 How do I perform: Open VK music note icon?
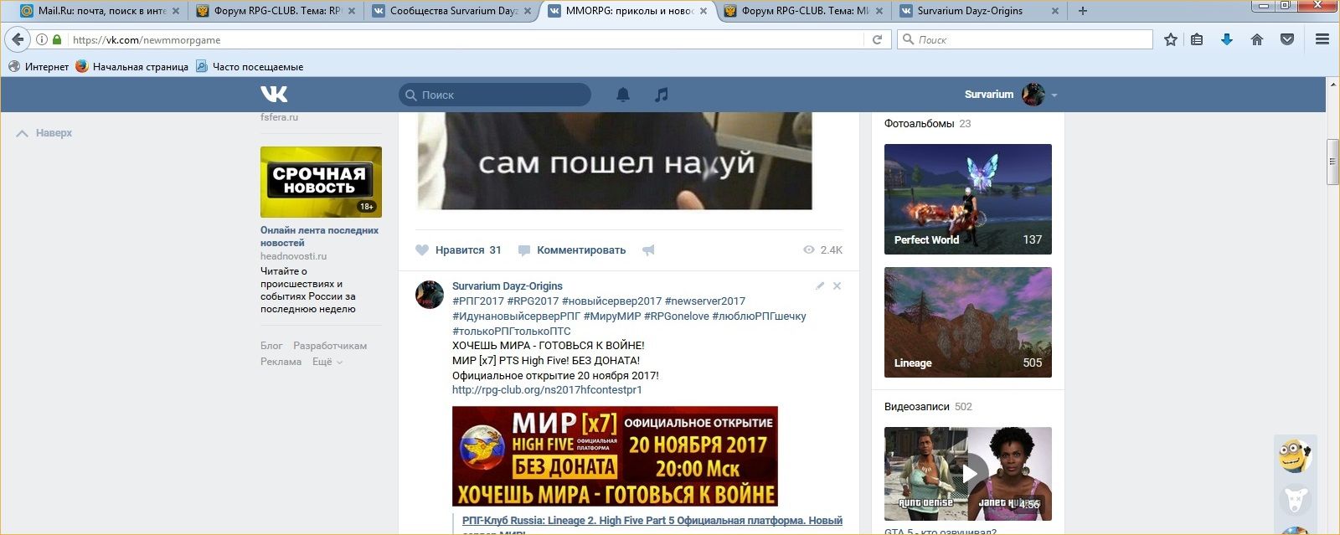662,95
